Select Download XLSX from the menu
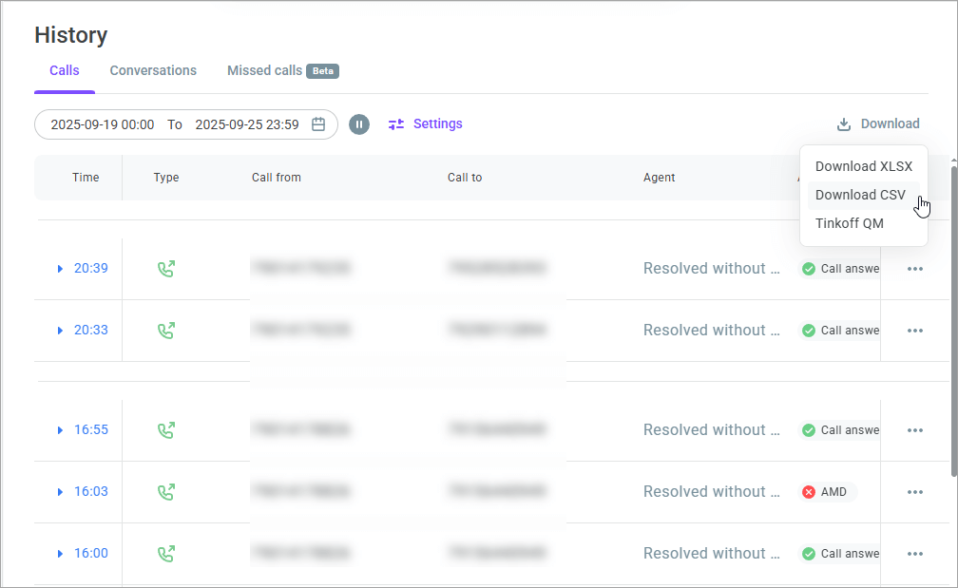 (863, 166)
